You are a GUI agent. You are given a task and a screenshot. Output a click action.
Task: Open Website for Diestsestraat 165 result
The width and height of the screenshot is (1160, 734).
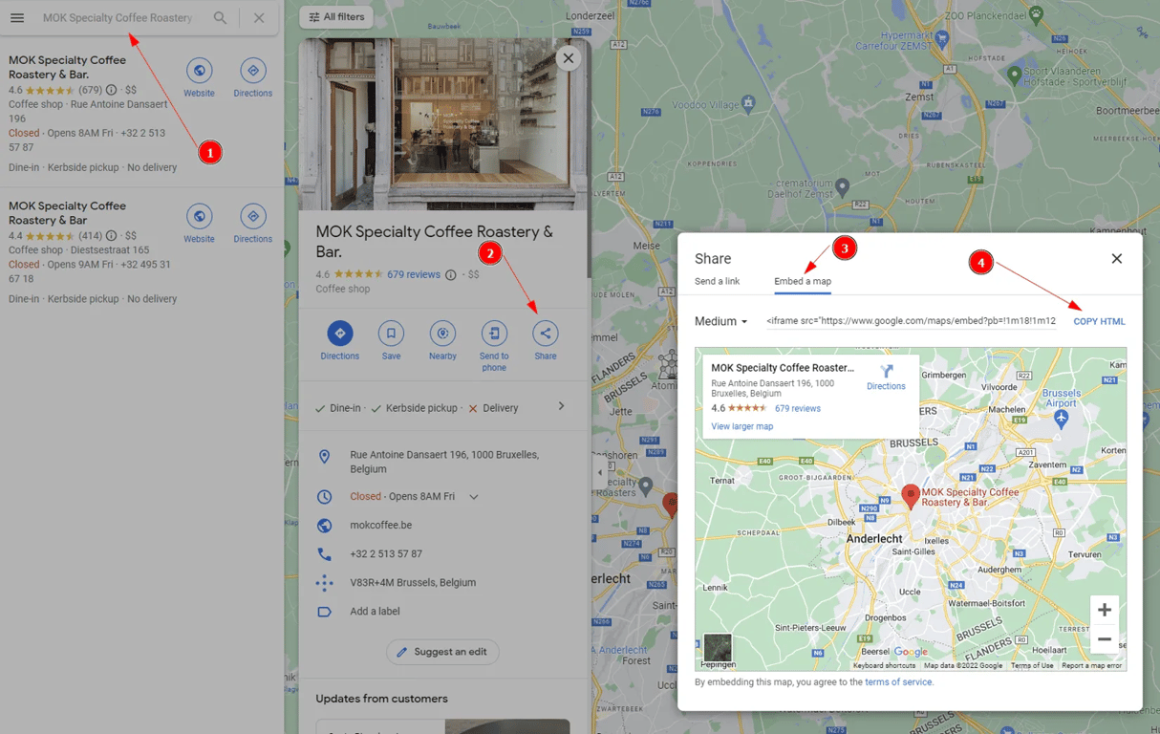pyautogui.click(x=199, y=224)
